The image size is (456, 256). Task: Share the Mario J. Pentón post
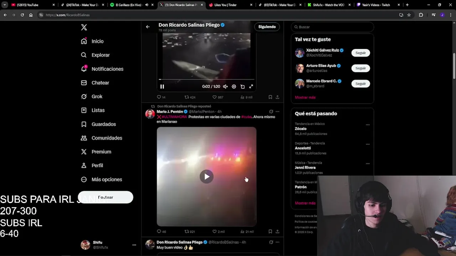[x=278, y=231]
